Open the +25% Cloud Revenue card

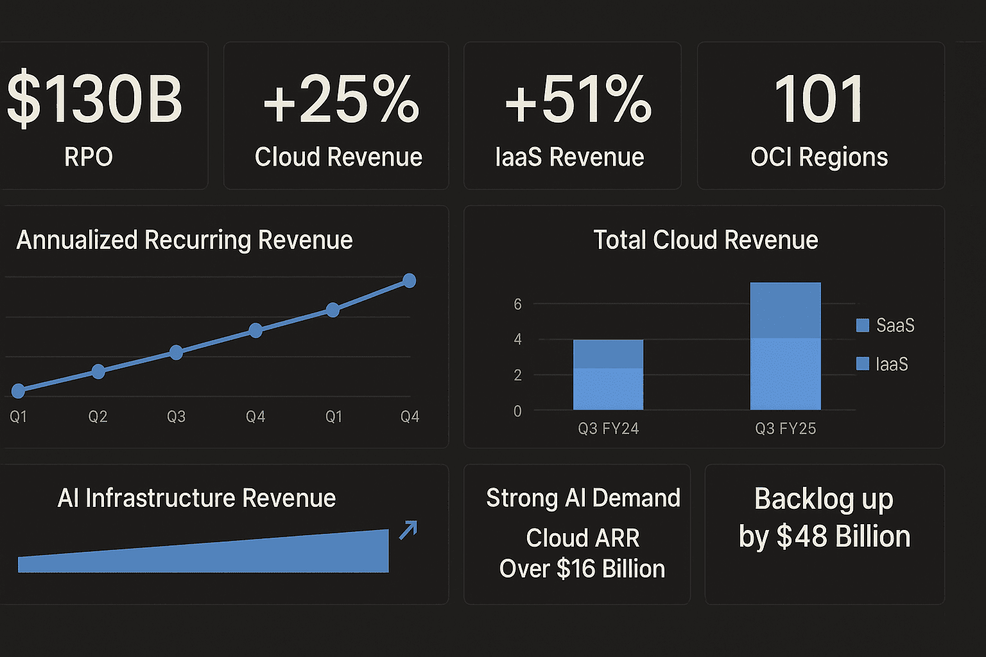coord(336,116)
